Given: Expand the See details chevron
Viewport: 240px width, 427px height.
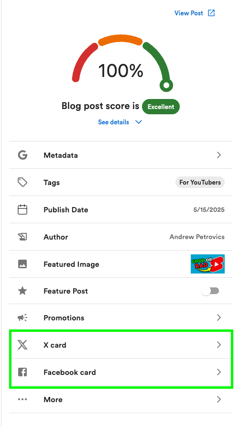Looking at the screenshot, I should [139, 122].
